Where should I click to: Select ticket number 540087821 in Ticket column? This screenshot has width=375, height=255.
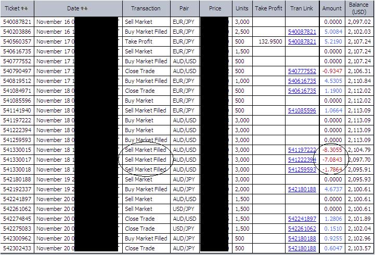click(17, 22)
